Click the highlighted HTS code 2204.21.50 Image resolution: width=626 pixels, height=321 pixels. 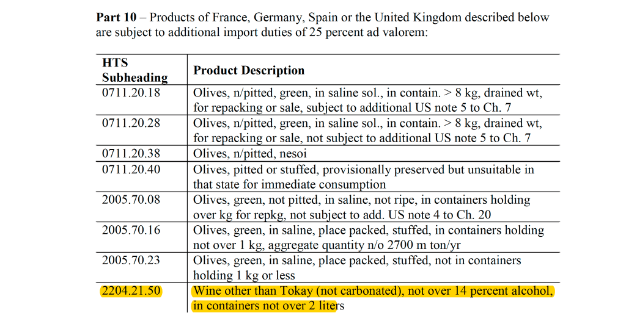131,291
